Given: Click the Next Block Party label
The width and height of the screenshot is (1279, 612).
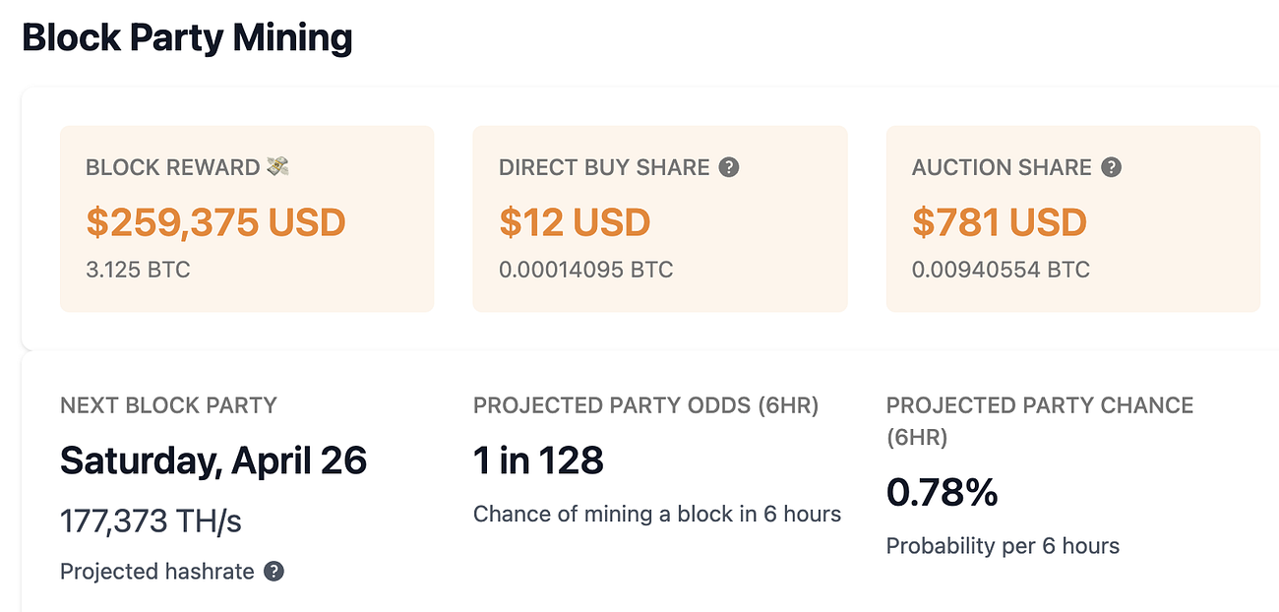Looking at the screenshot, I should (168, 405).
